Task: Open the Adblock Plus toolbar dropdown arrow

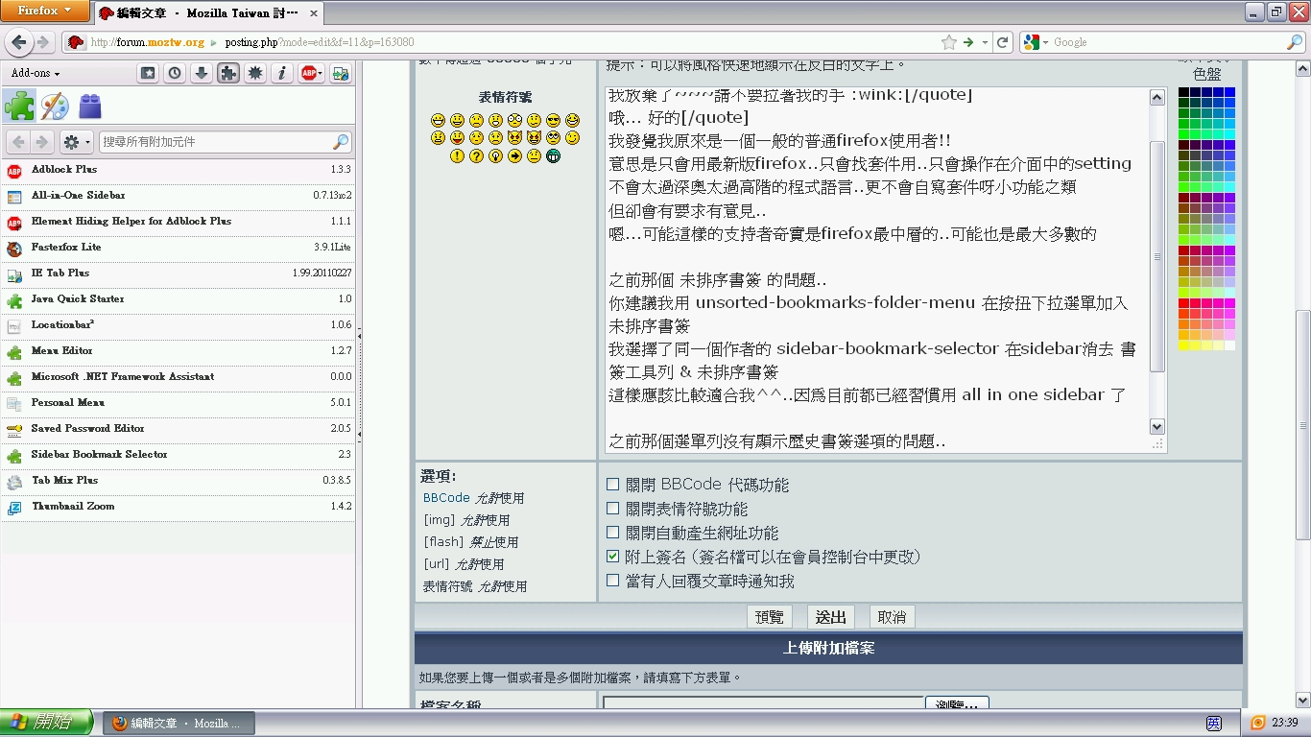Action: tap(320, 73)
